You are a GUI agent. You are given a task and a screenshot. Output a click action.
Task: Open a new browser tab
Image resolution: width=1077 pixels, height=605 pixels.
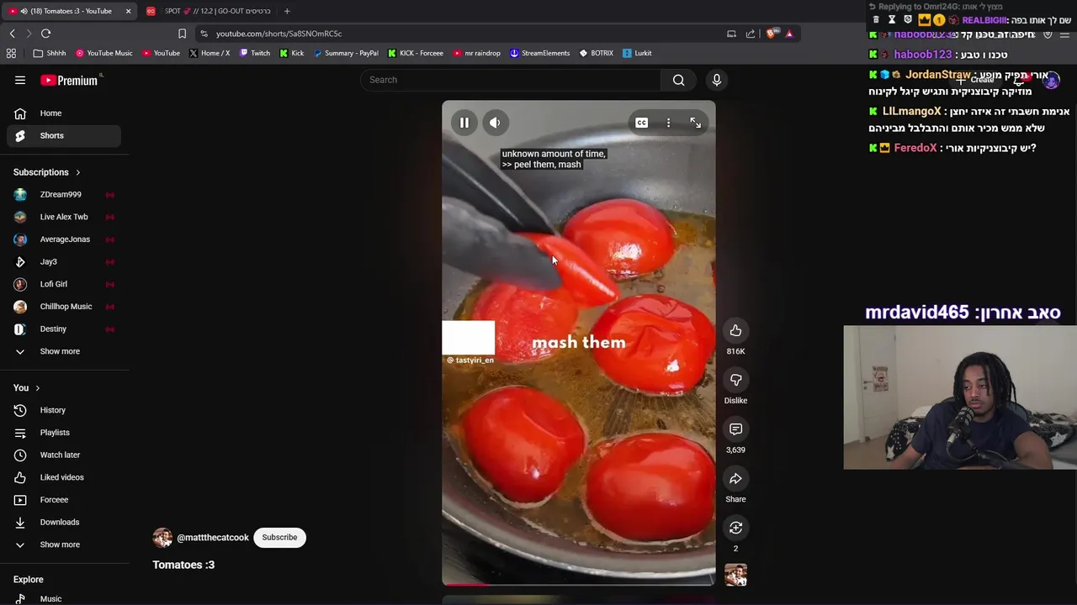287,11
